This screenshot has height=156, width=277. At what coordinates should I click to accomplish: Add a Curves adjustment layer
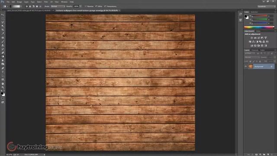pyautogui.click(x=259, y=38)
